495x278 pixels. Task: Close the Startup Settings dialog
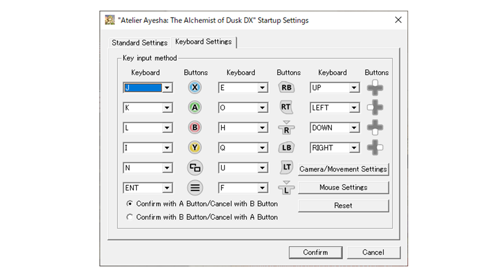point(398,20)
